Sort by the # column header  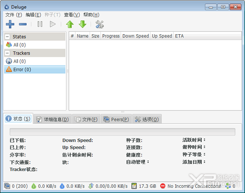point(72,36)
